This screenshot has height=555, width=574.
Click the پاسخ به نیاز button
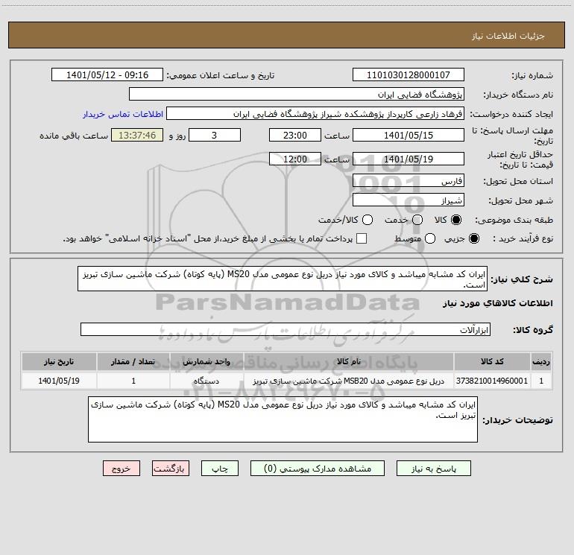[x=433, y=469]
